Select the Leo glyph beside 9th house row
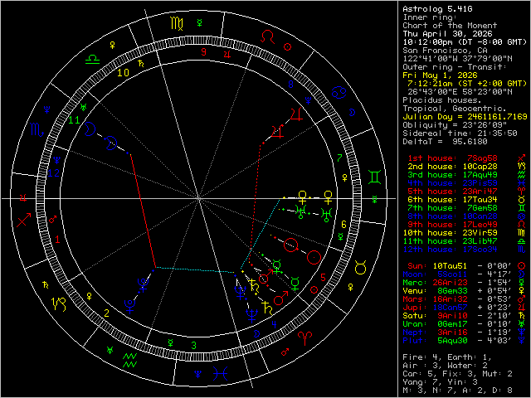Screen dimensions: 531x398 522,225
